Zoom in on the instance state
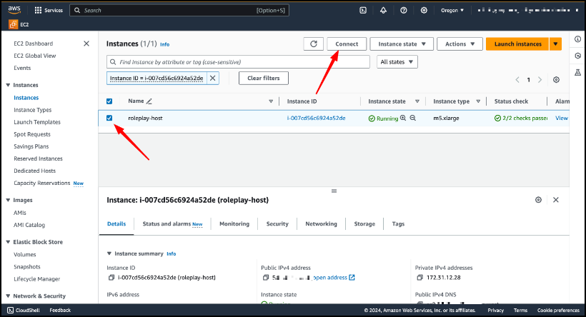Screen dimensions: 586x317 (403, 118)
